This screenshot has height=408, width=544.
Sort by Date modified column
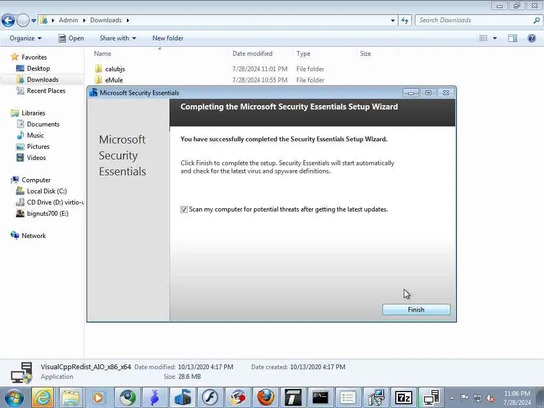[252, 54]
